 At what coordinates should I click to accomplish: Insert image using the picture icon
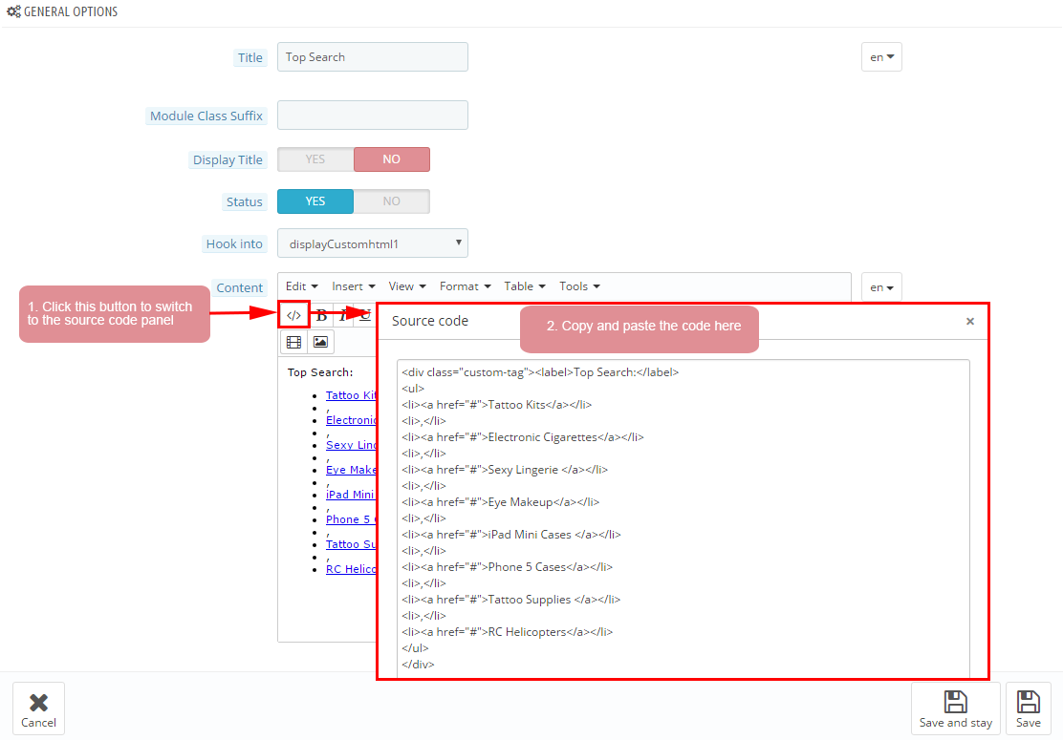click(x=320, y=342)
